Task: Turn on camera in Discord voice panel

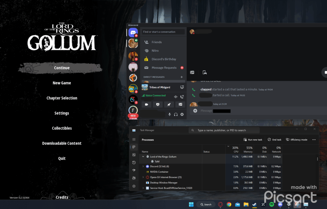Action: (146, 104)
